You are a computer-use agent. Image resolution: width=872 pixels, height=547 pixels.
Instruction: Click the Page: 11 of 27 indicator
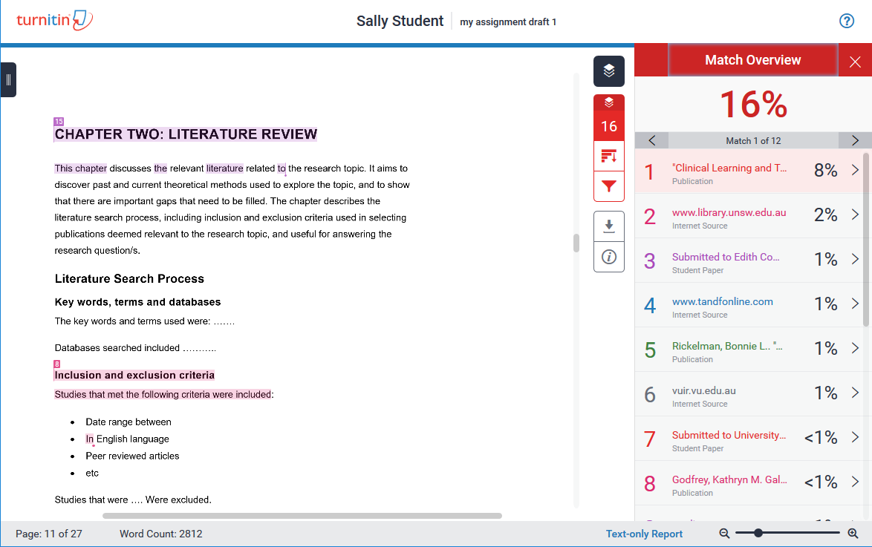click(x=49, y=534)
